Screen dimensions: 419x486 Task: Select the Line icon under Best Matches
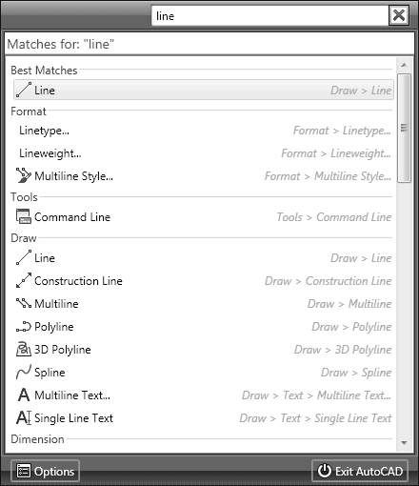(24, 90)
